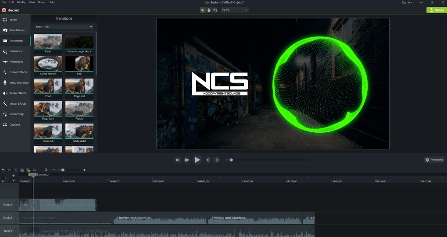Choose the Crop tool

tap(215, 10)
